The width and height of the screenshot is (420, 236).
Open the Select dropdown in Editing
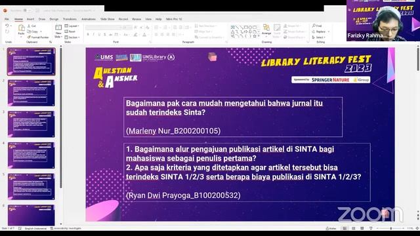click(319, 37)
